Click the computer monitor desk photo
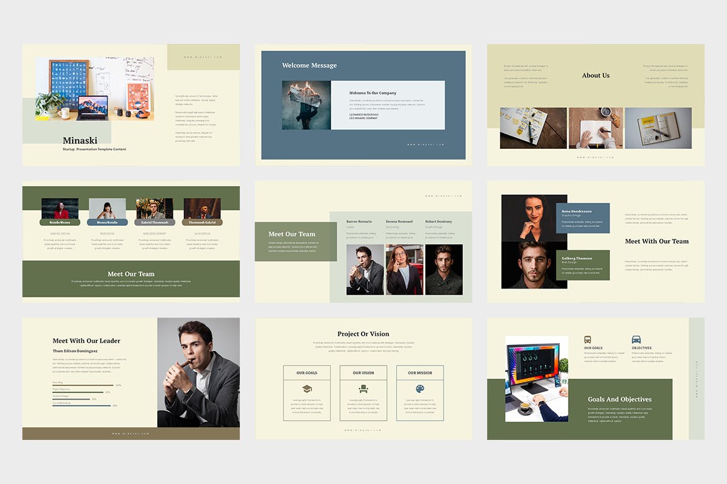 coord(536,379)
